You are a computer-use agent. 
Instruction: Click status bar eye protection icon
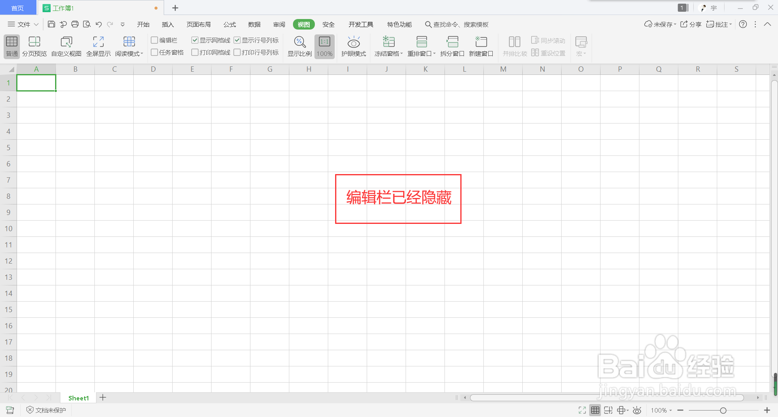coord(637,410)
